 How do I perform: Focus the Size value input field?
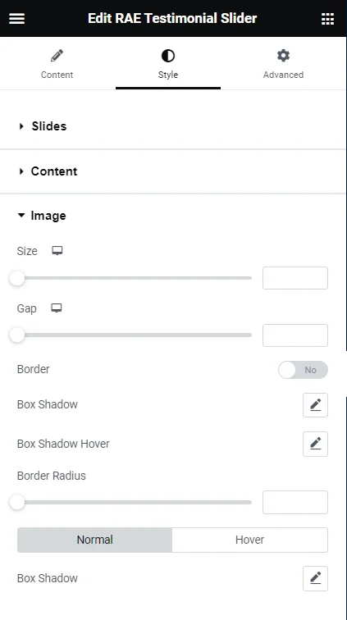tap(295, 278)
